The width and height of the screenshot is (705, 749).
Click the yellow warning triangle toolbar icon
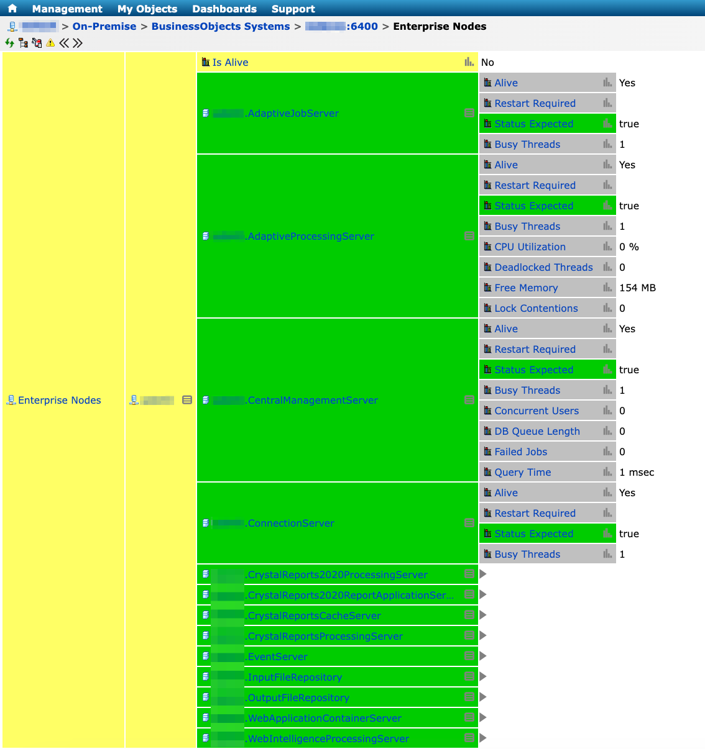tap(50, 43)
